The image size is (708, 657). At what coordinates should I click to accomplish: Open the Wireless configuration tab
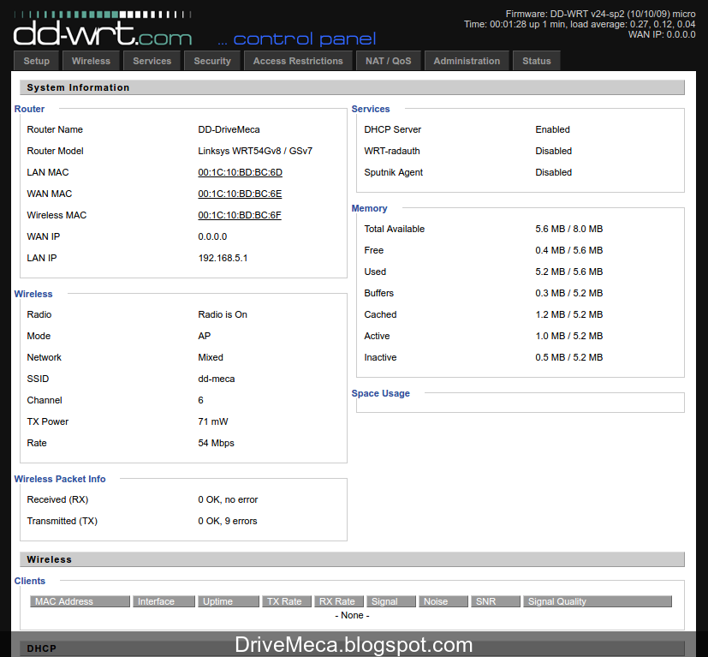click(x=91, y=60)
